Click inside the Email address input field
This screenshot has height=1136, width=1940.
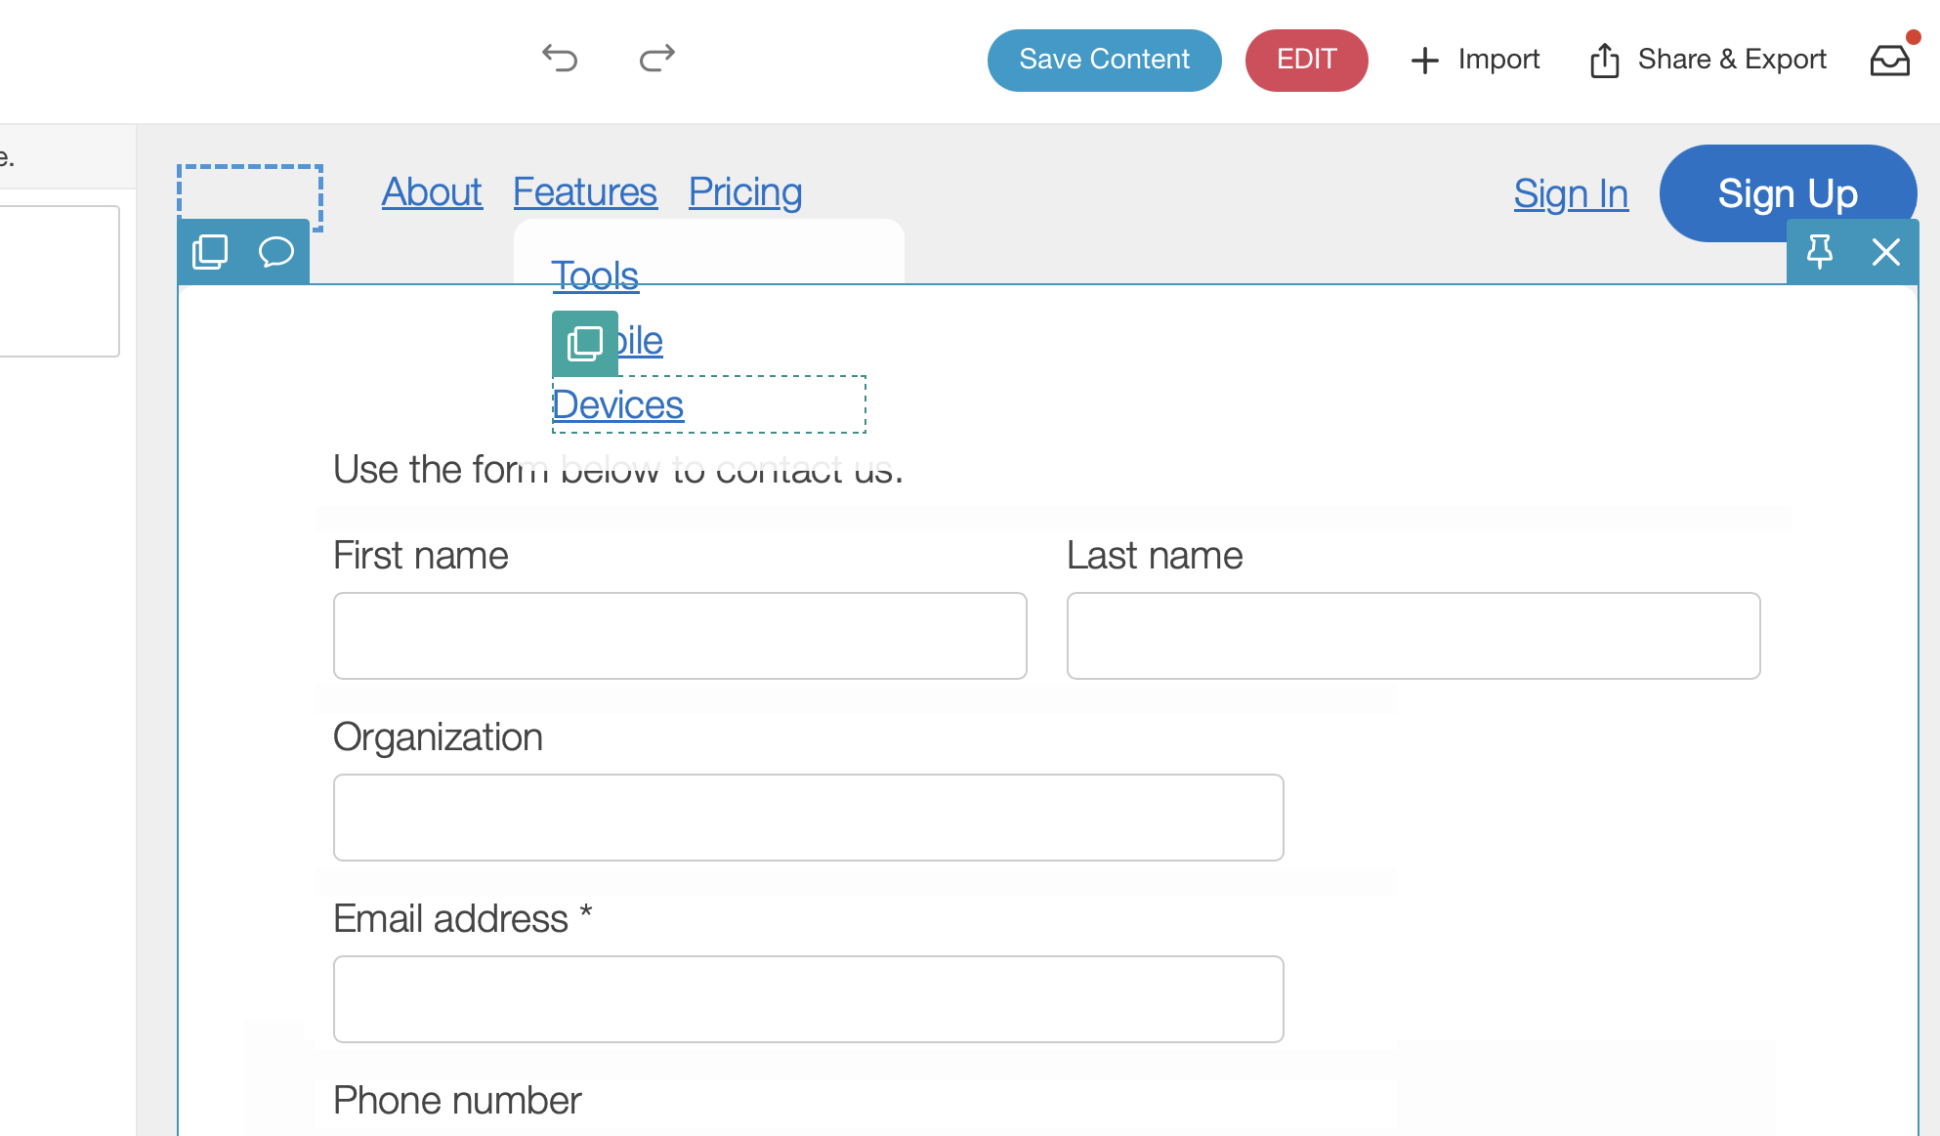pos(808,998)
